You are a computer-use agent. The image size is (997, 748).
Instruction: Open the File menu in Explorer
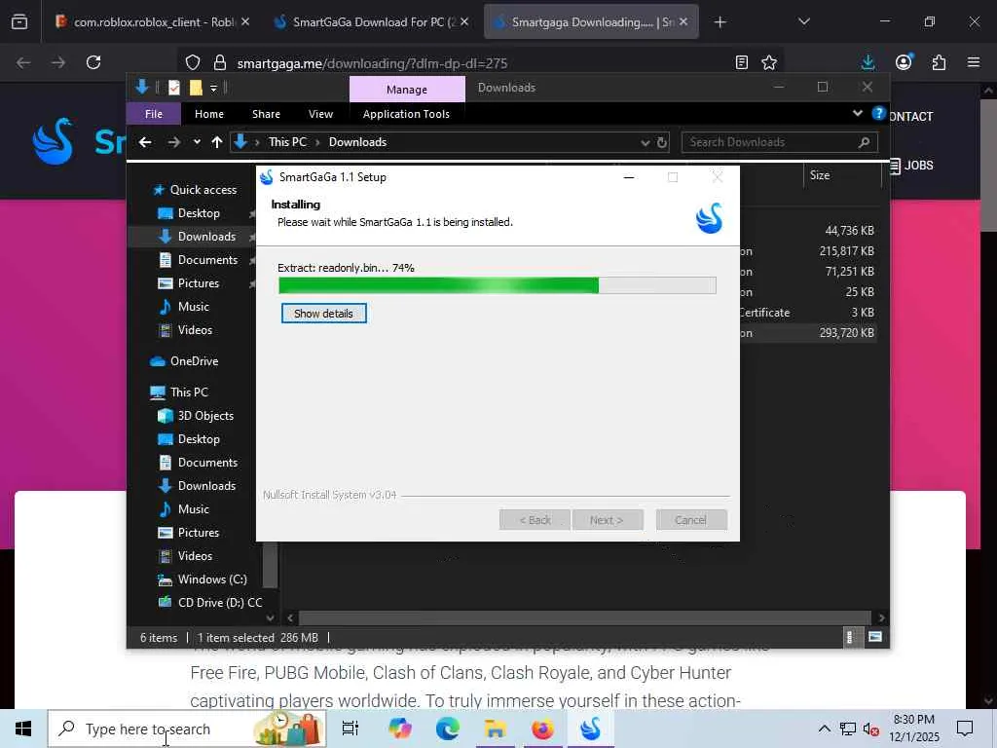coord(154,114)
